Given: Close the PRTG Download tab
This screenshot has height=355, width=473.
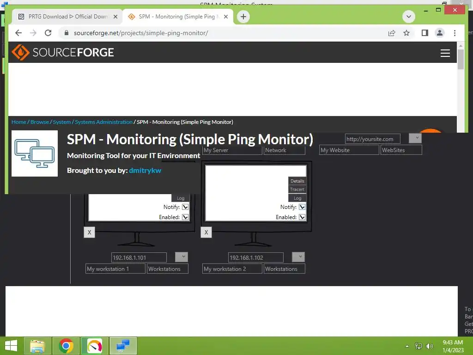Looking at the screenshot, I should pos(115,17).
